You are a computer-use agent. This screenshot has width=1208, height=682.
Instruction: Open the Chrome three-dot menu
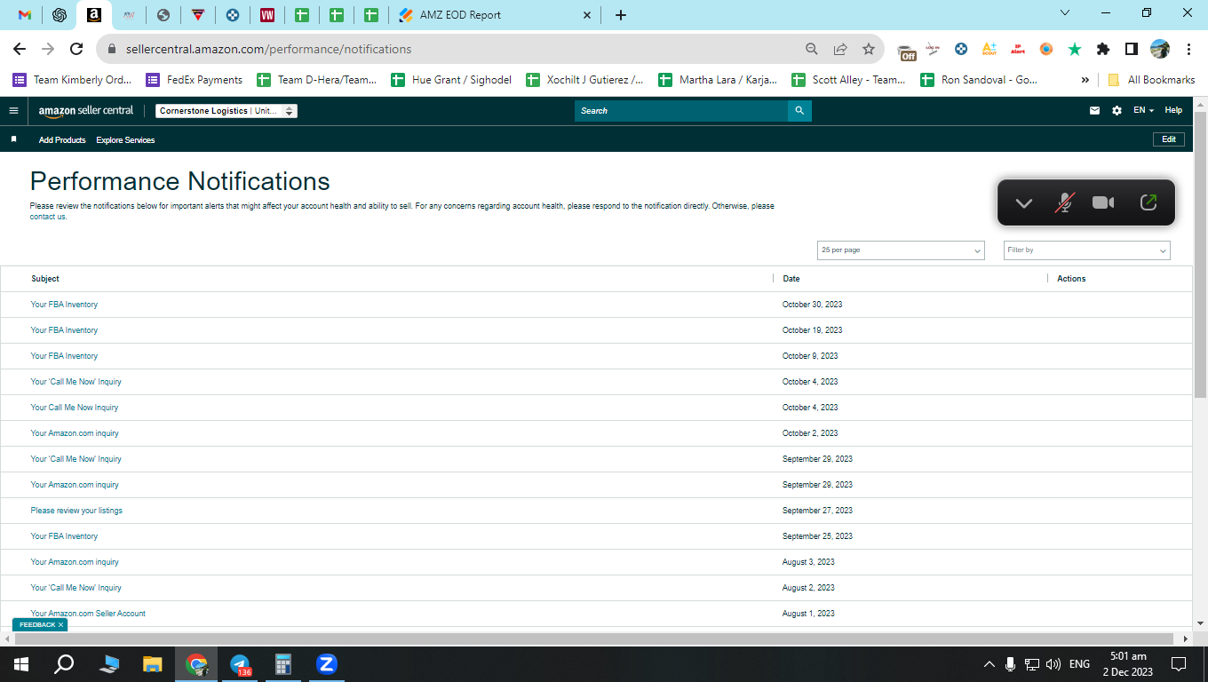click(1188, 49)
